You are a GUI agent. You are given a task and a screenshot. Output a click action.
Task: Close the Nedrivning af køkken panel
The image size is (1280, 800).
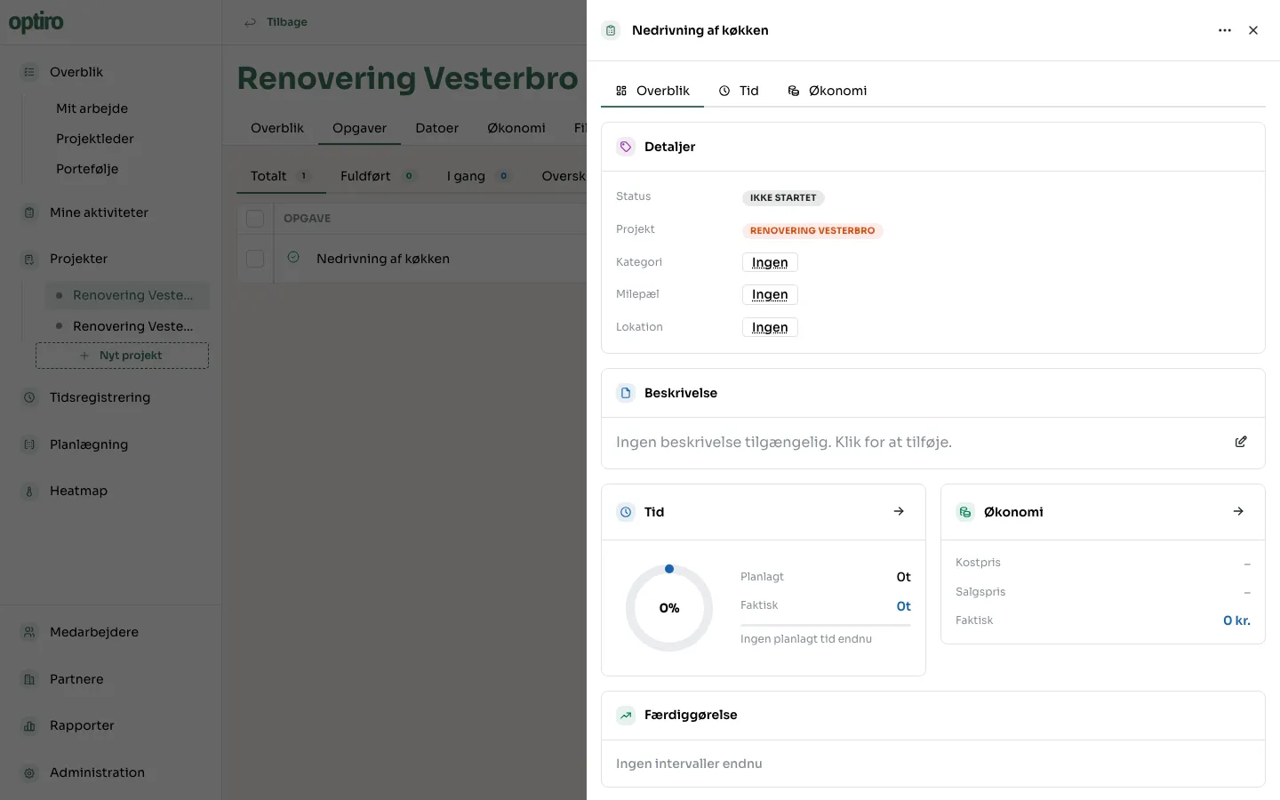click(1253, 30)
